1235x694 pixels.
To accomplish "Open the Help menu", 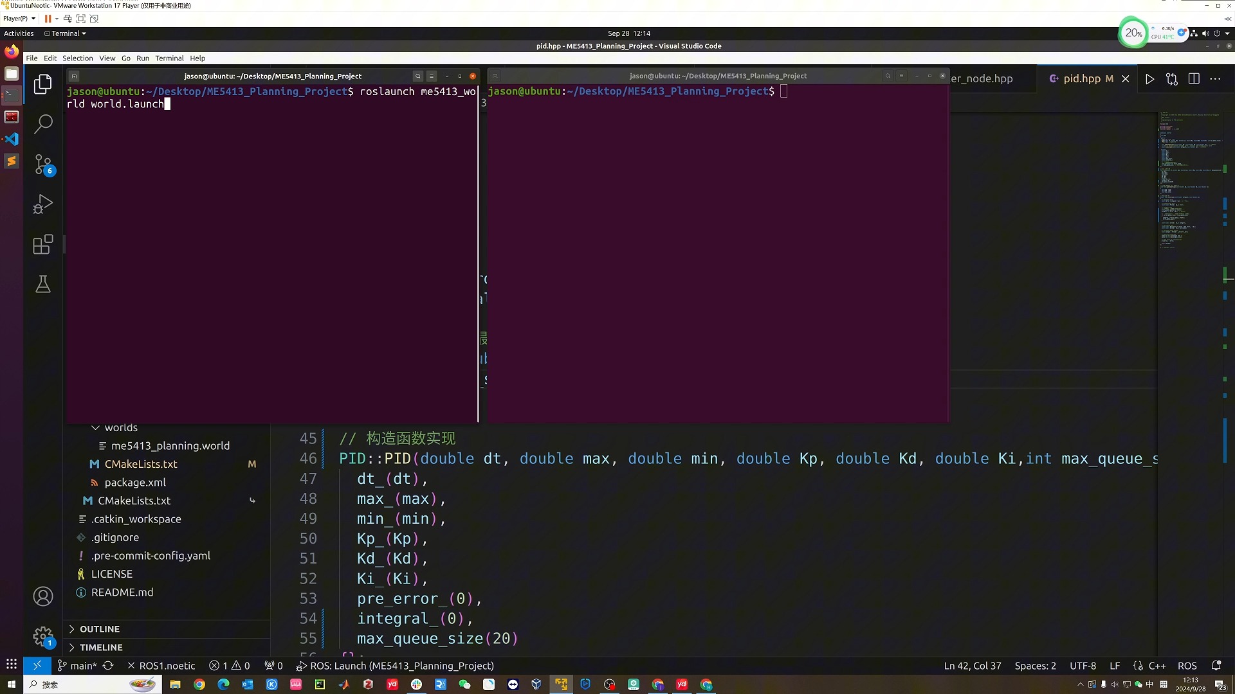I will [x=197, y=58].
